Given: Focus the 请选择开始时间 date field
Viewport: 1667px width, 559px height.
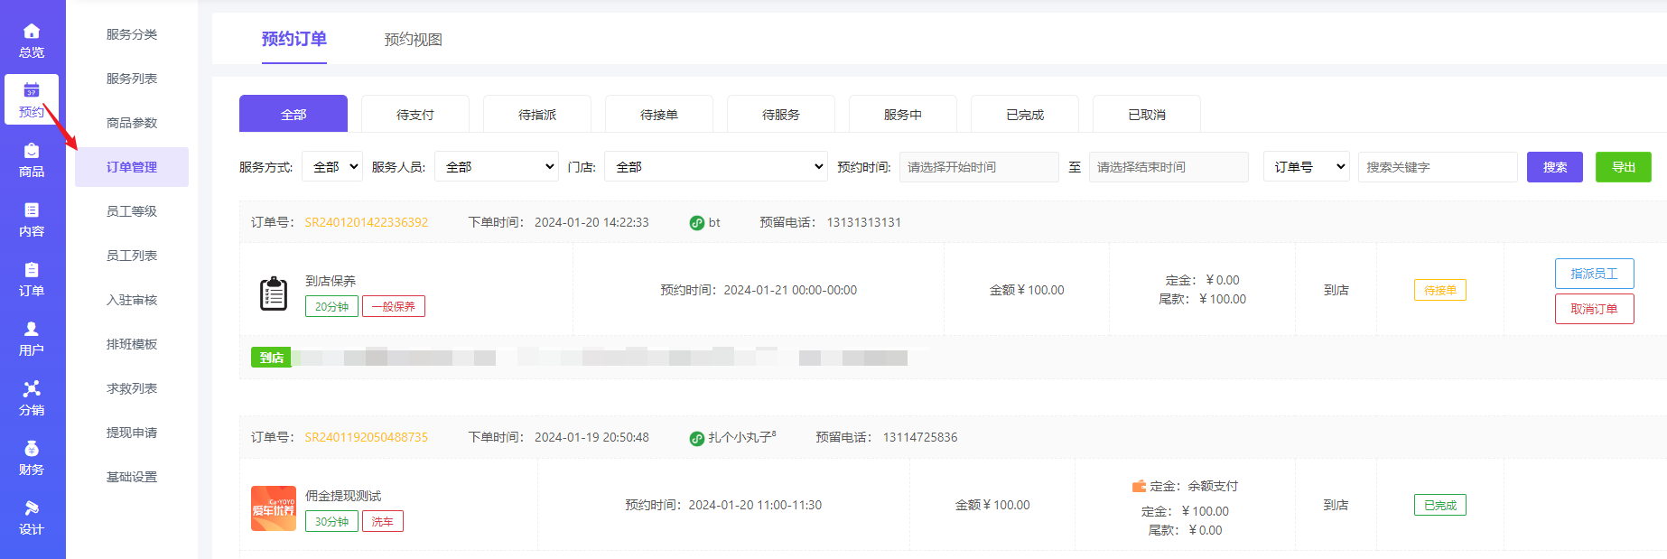Looking at the screenshot, I should 979,167.
